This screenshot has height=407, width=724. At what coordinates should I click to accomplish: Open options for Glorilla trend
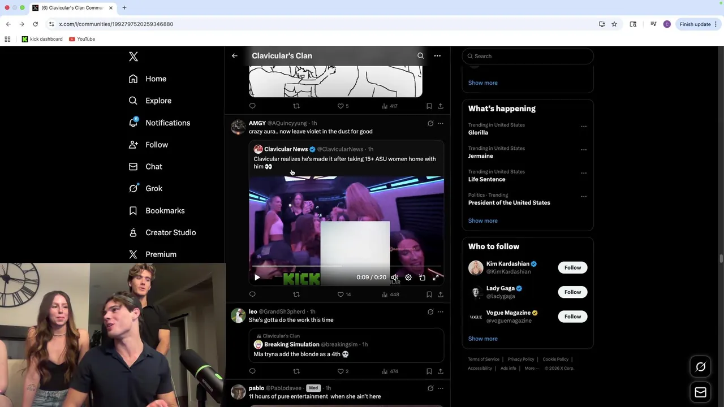(x=584, y=127)
